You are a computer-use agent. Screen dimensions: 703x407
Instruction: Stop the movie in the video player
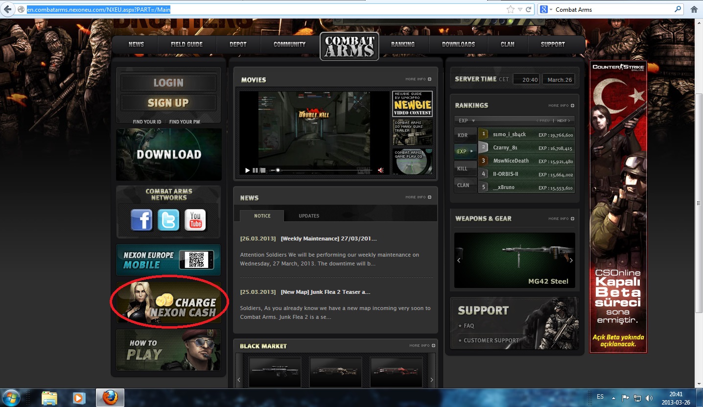pos(263,170)
